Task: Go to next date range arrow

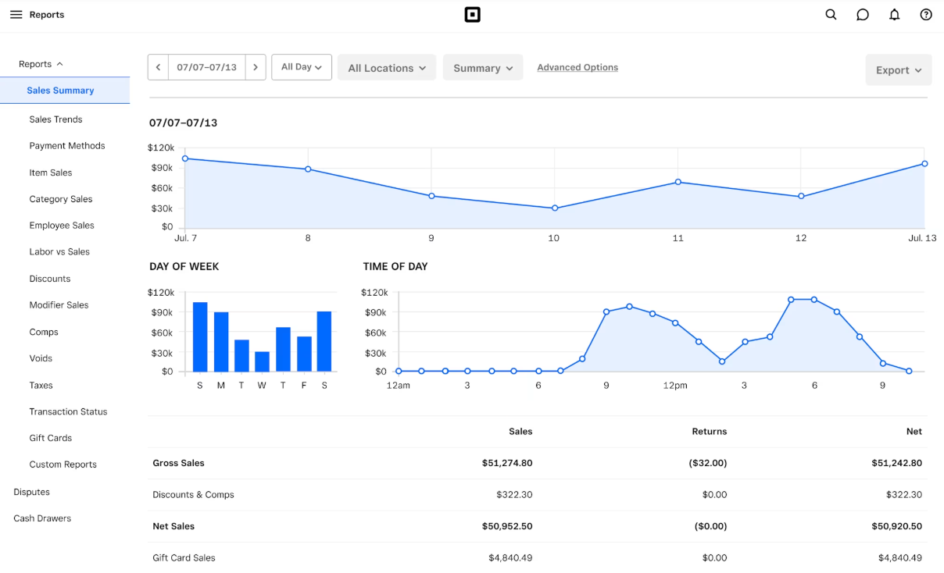Action: (x=256, y=67)
